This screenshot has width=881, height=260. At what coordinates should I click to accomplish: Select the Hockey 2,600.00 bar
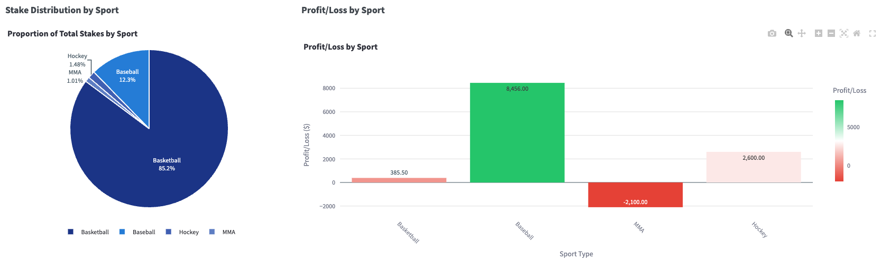pyautogui.click(x=753, y=167)
